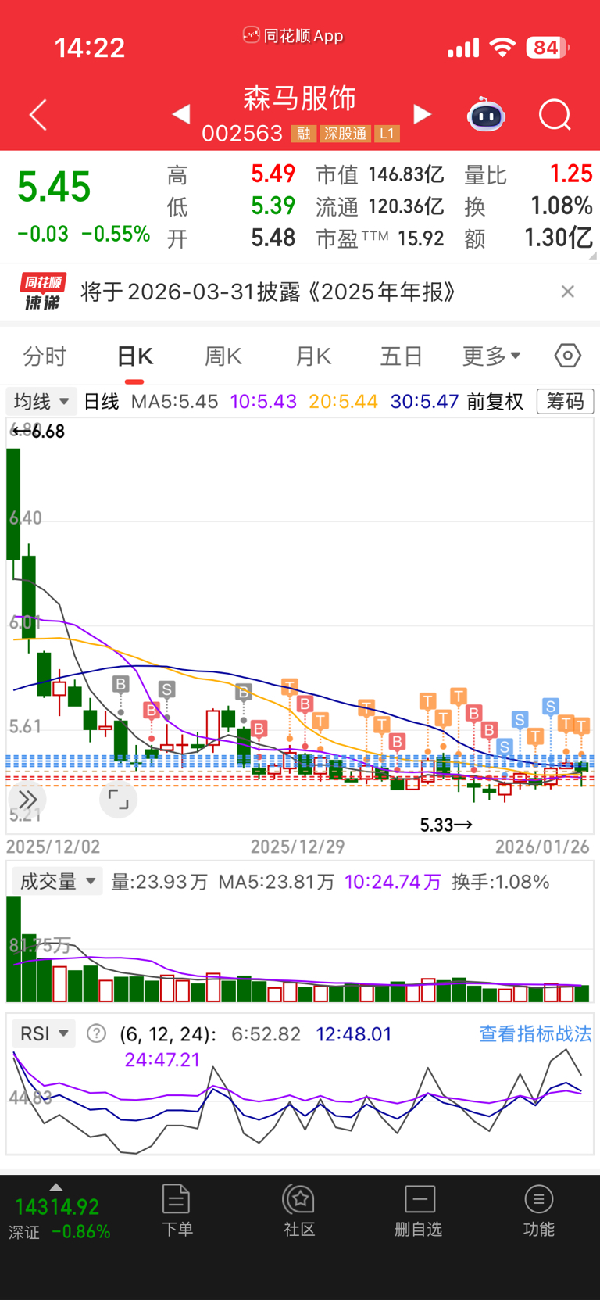Screen dimensions: 600x1300
Task: Tap the 30:5.47 blue MA value
Action: tap(424, 402)
